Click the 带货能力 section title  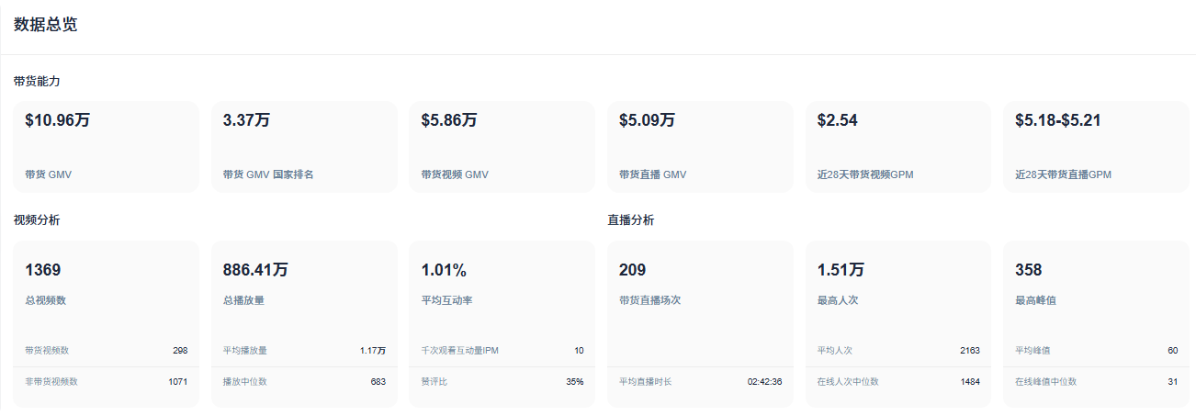tap(38, 82)
